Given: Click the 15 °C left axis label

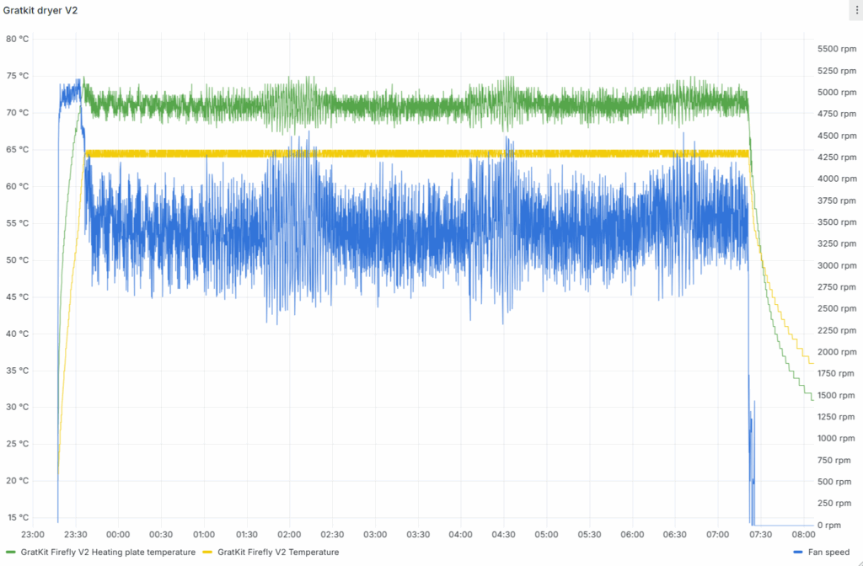Looking at the screenshot, I should pos(17,517).
